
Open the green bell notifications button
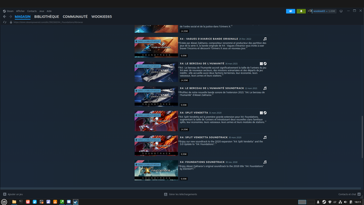pos(301,11)
